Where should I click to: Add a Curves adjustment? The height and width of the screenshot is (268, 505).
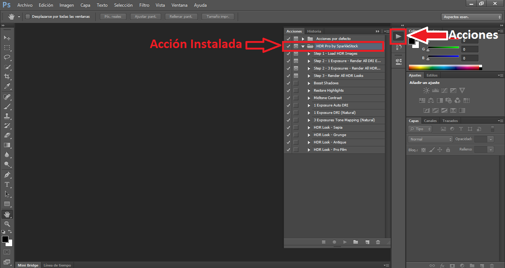pyautogui.click(x=444, y=90)
